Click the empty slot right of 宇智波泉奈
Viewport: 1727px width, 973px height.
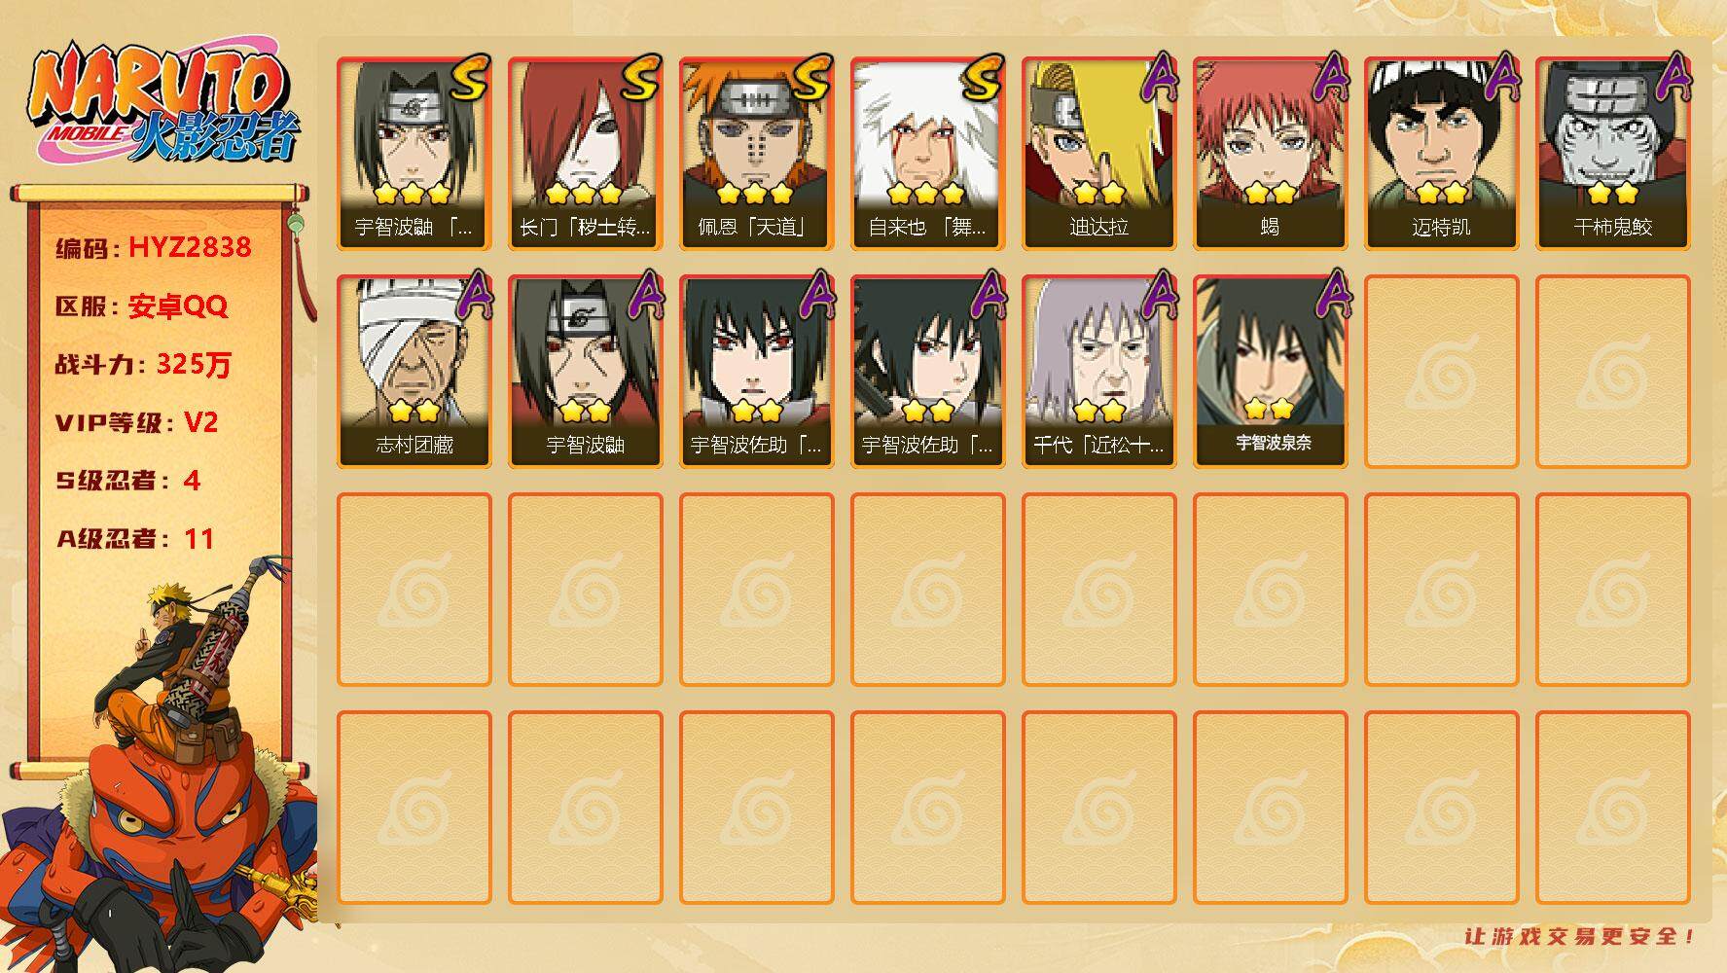pos(1441,372)
